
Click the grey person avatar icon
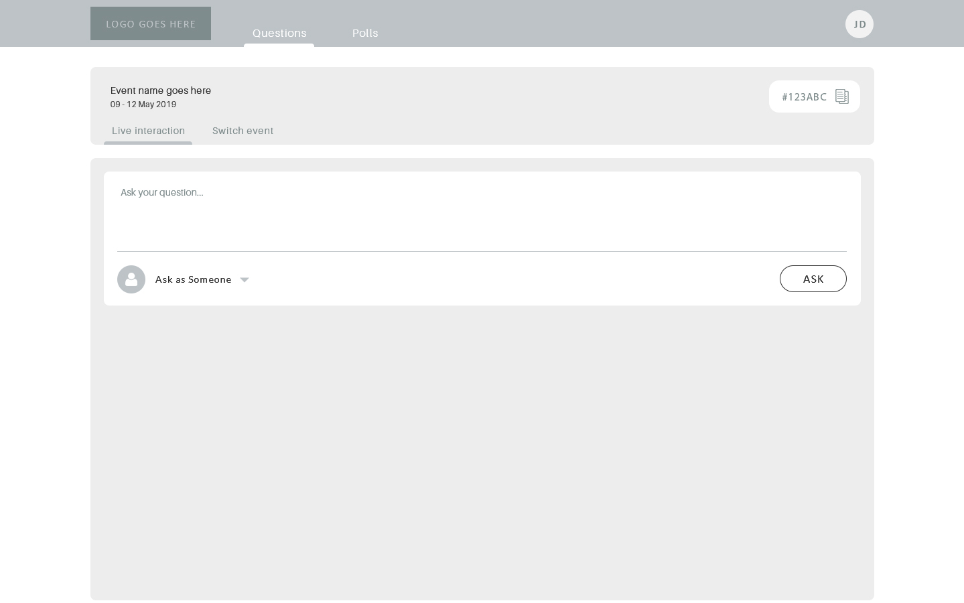[131, 279]
